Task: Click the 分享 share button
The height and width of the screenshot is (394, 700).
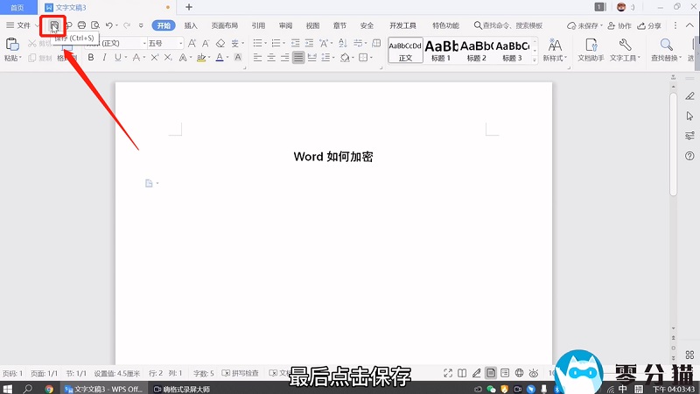Action: (649, 26)
